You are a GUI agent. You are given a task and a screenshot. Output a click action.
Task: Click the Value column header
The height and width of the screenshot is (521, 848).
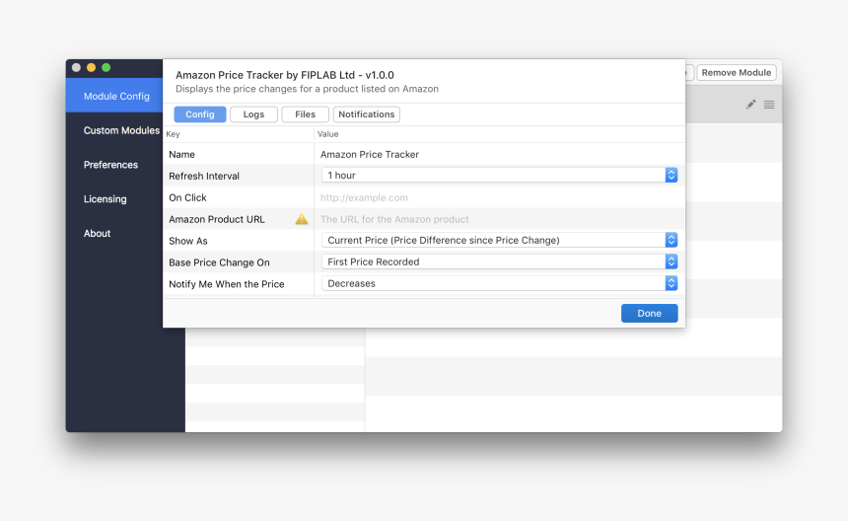pyautogui.click(x=327, y=134)
